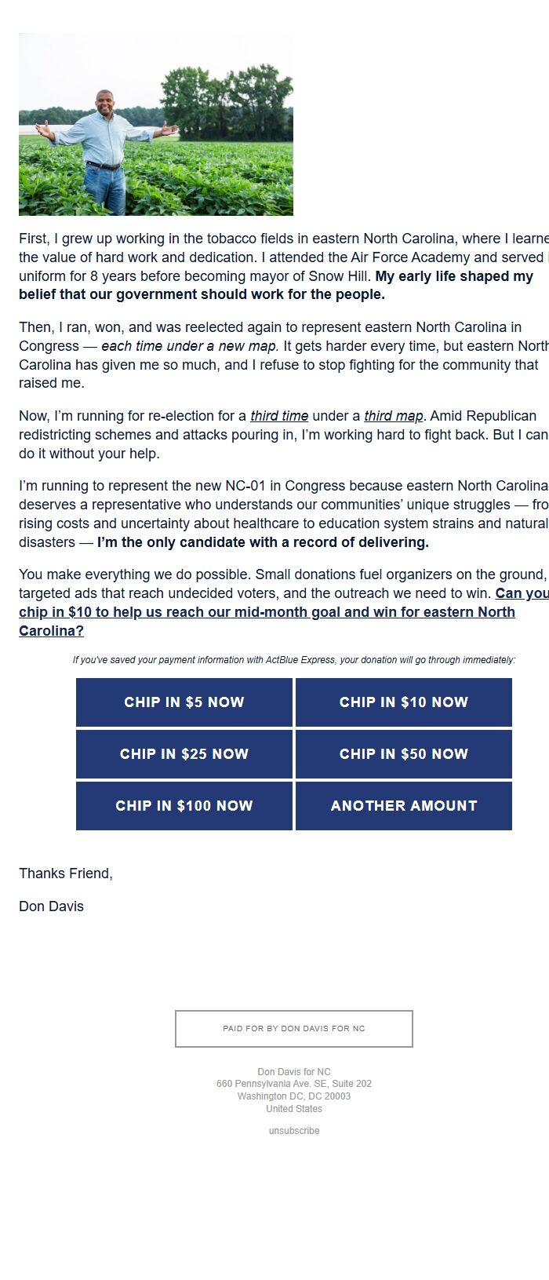
Task: Click the 'Thanks Friend,' closing line
Action: click(x=66, y=873)
